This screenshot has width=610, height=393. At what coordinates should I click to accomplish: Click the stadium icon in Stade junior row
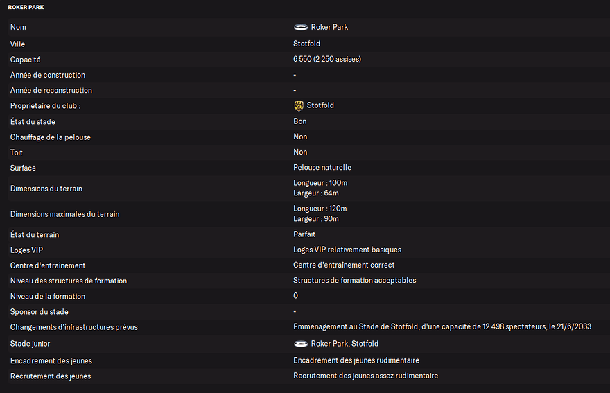[301, 344]
